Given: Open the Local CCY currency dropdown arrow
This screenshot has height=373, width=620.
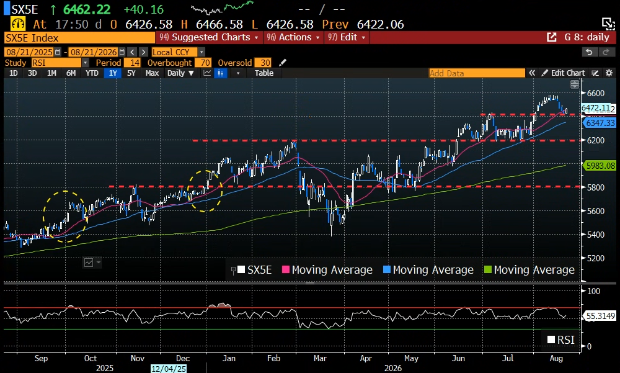Looking at the screenshot, I should pos(201,52).
